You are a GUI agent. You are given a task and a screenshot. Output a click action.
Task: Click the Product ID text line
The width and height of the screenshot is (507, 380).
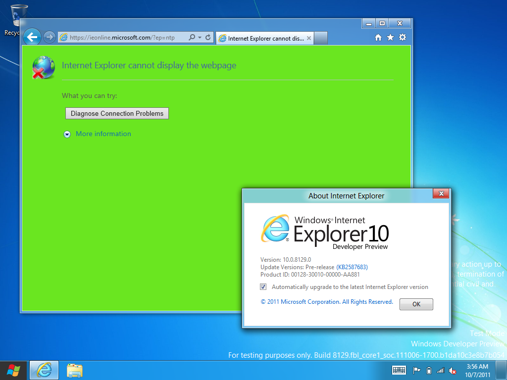click(310, 275)
